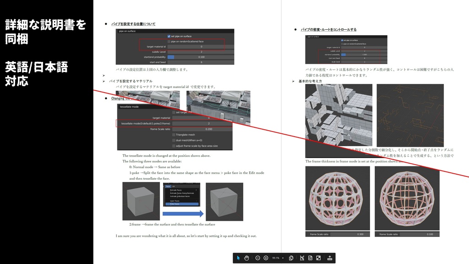Click the poked cube image on the right
Screen dimensions: 469x264
pyautogui.click(x=224, y=202)
